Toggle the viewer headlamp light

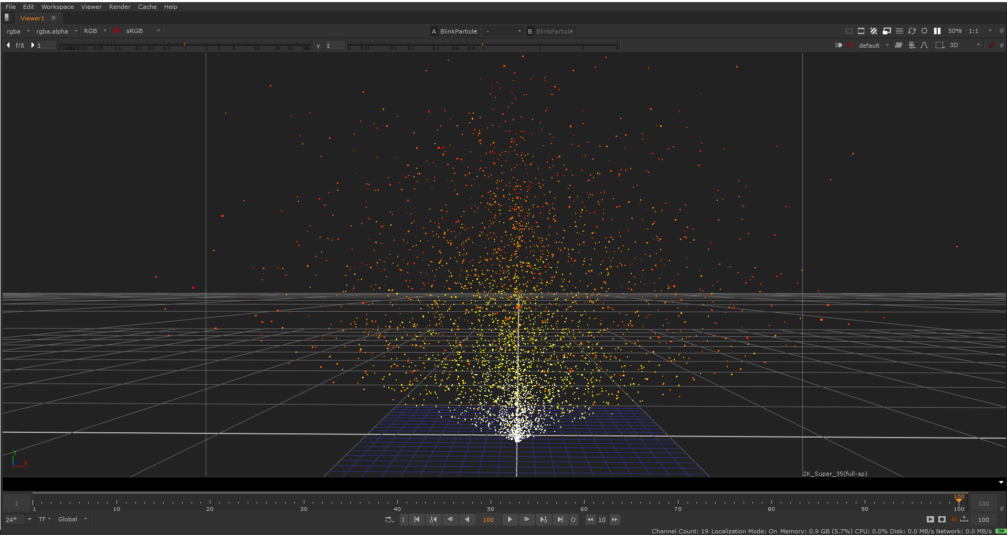pyautogui.click(x=838, y=45)
